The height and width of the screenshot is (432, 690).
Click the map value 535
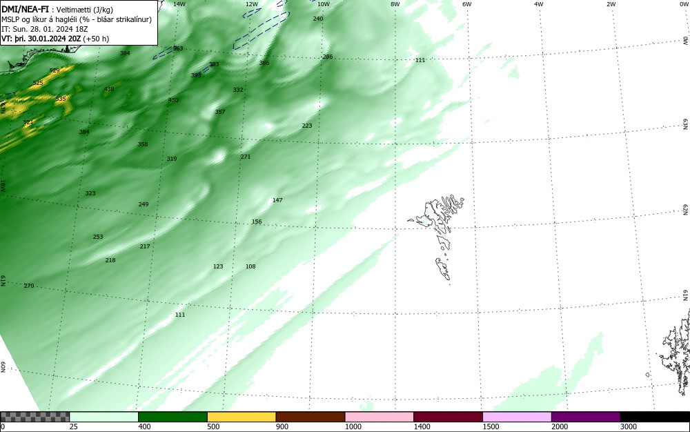(x=61, y=99)
